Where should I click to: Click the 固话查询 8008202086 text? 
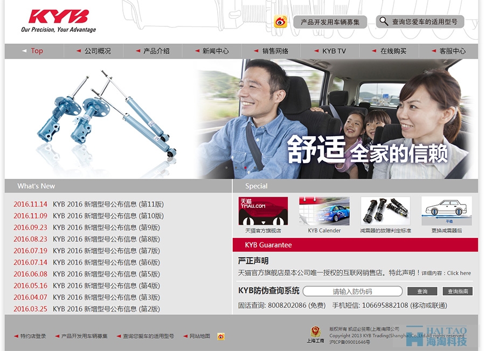(x=282, y=306)
